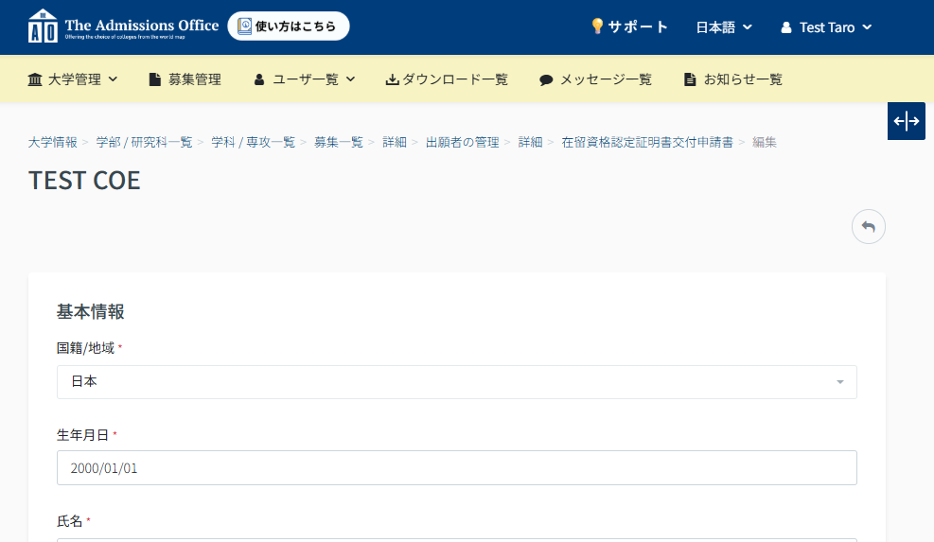Viewport: 934px width, 542px height.
Task: Click the 編集 breadcrumb text
Action: [765, 142]
